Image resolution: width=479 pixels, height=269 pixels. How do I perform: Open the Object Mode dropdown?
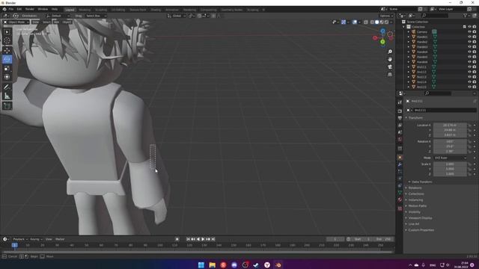pos(16,22)
